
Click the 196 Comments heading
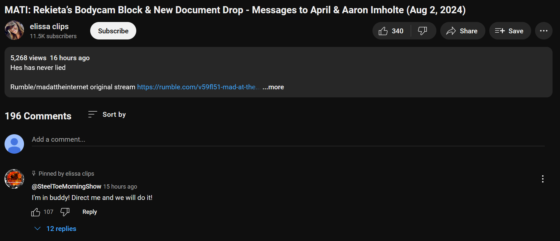(x=38, y=116)
